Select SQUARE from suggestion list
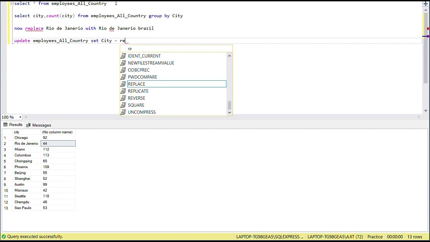Viewport: 430px width, 242px height. pos(136,105)
